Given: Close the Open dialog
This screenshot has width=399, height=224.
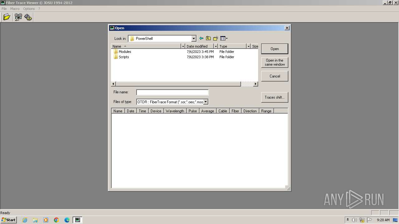Looking at the screenshot, I should [287, 28].
